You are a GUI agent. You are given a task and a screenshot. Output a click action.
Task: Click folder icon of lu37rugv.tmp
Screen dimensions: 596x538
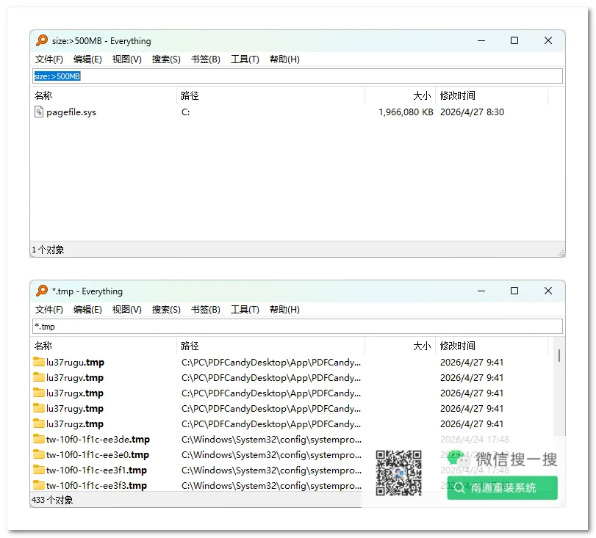coord(39,377)
